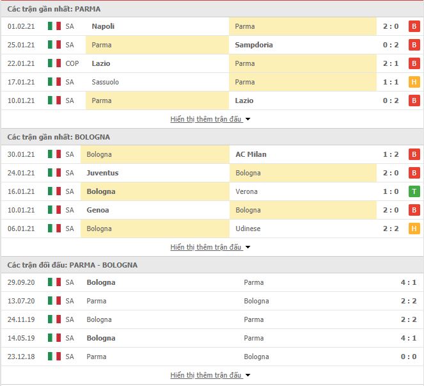424x386 pixels.
Task: Expand more Parma–Bologna head-to-head matches
Action: (210, 375)
